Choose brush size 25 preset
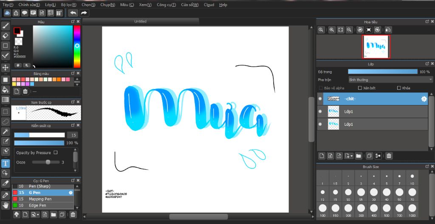The height and width of the screenshot is (224, 435). coord(361,194)
